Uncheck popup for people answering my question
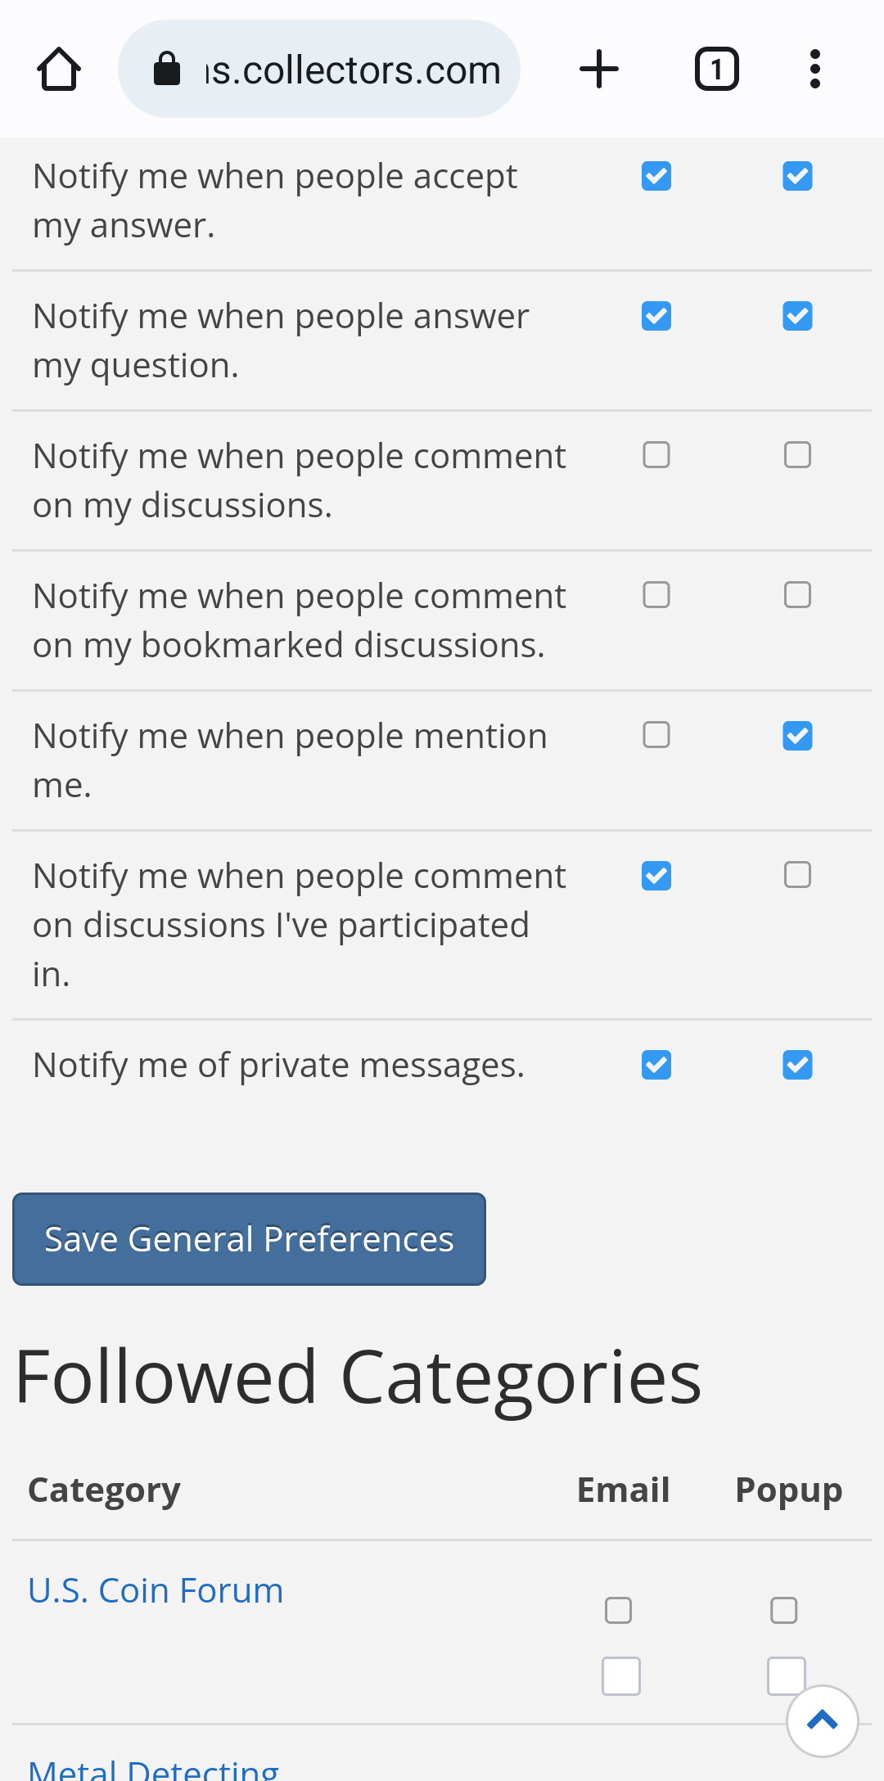The height and width of the screenshot is (1781, 884). point(797,316)
